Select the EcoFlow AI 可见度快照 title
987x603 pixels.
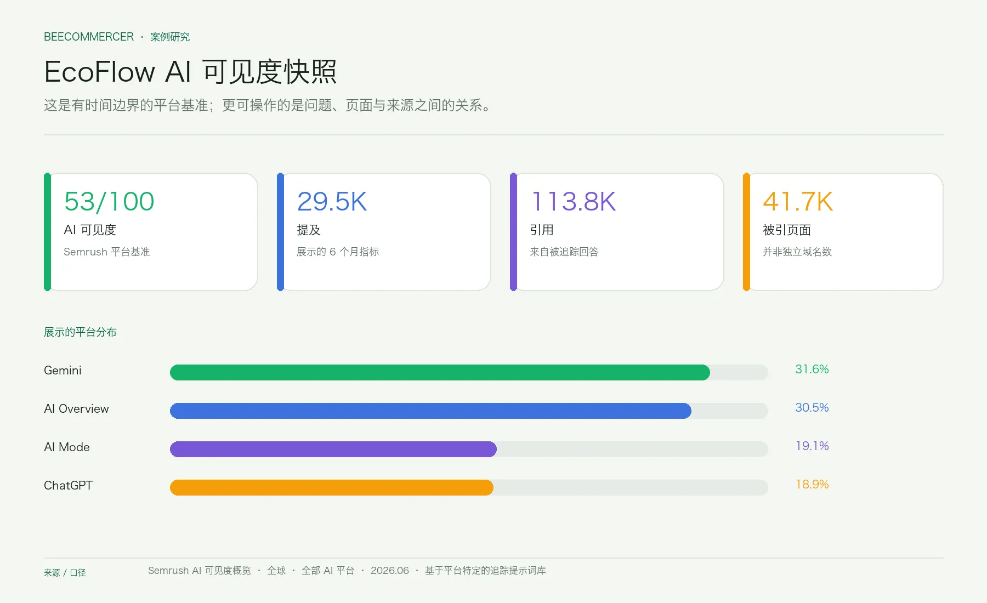pyautogui.click(x=190, y=72)
